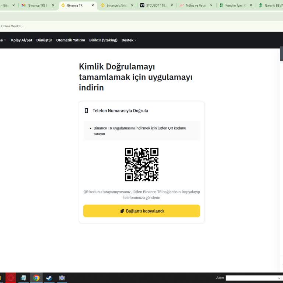This screenshot has height=283, width=283.
Task: Click the Telefon Numarasıyla Doğrula heading
Action: [x=120, y=111]
